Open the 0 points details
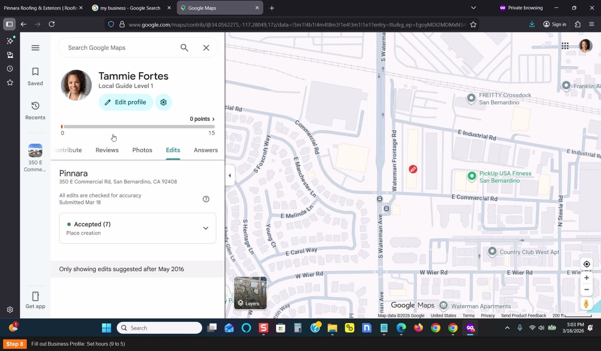The width and height of the screenshot is (601, 351). [x=202, y=119]
